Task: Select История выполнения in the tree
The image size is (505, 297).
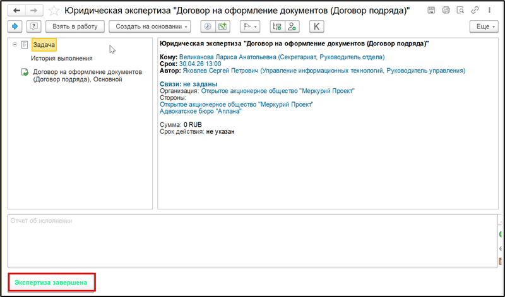Action: 61,58
